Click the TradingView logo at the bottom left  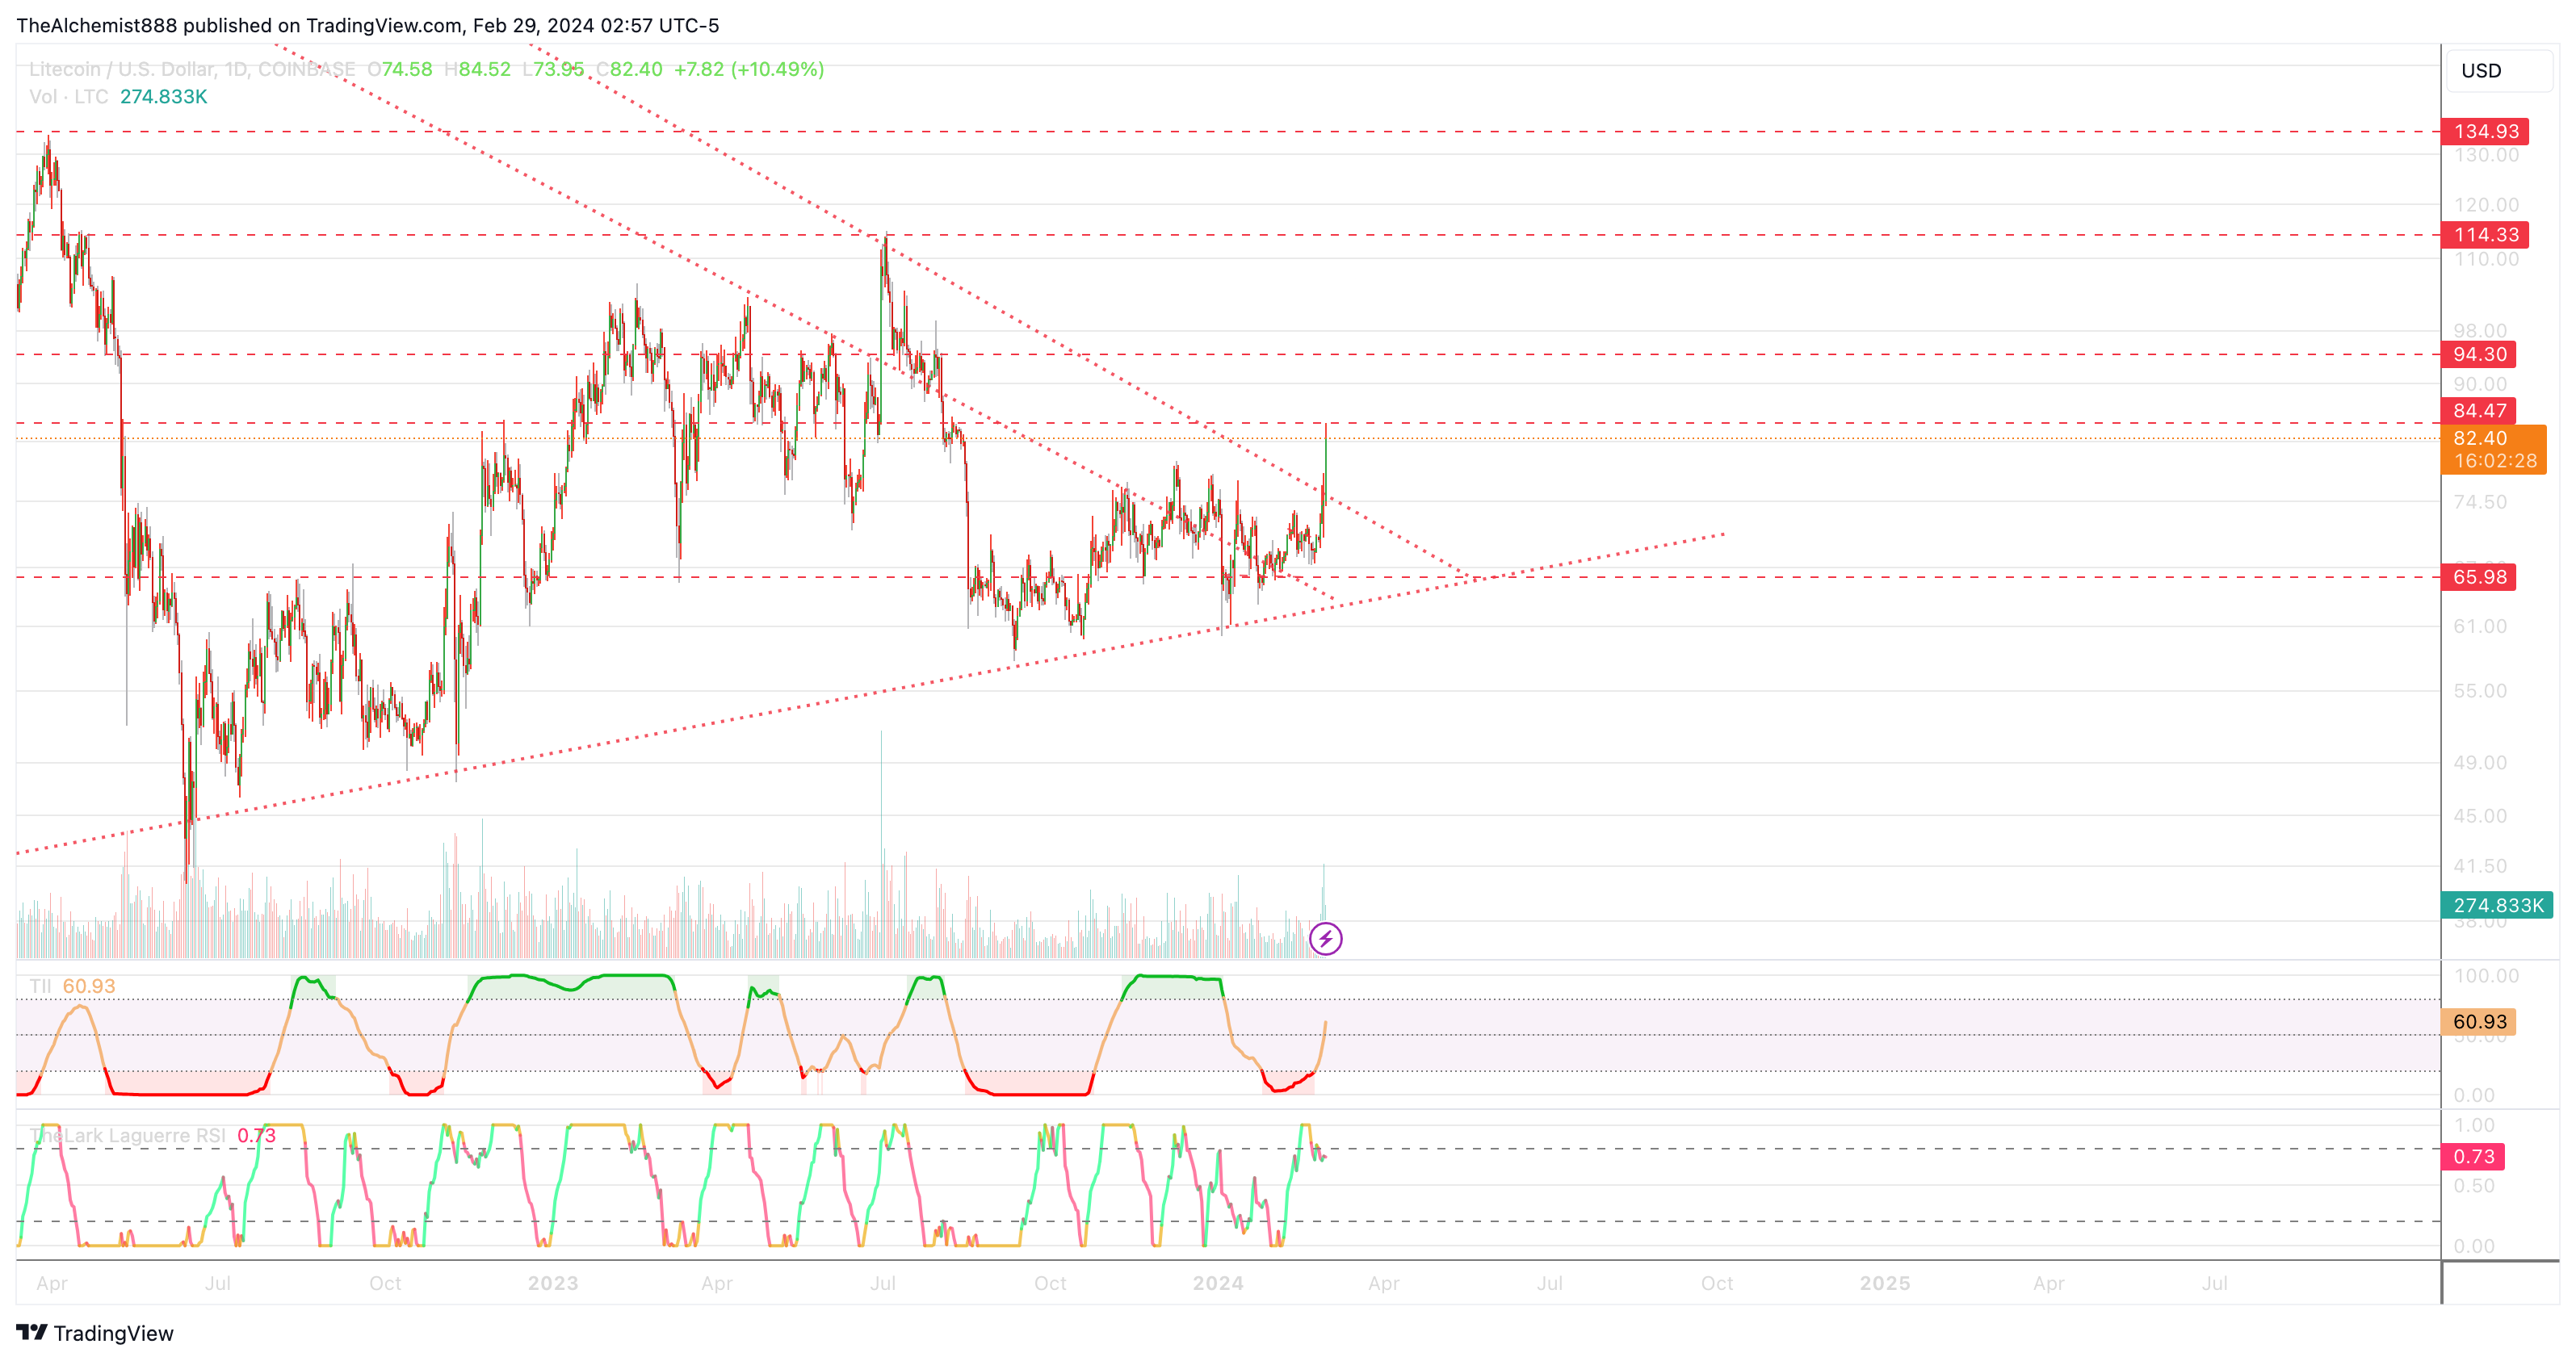(95, 1333)
